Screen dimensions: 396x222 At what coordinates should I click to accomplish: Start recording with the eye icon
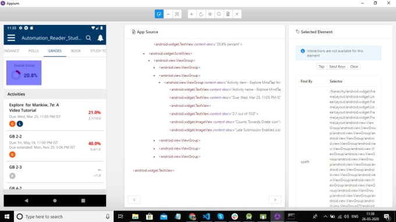coord(210,14)
